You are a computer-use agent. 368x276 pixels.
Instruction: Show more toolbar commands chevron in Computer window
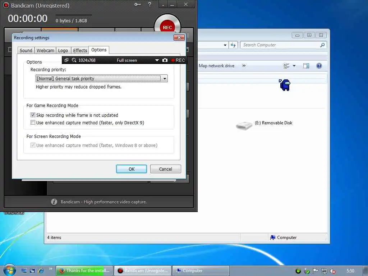pyautogui.click(x=244, y=66)
